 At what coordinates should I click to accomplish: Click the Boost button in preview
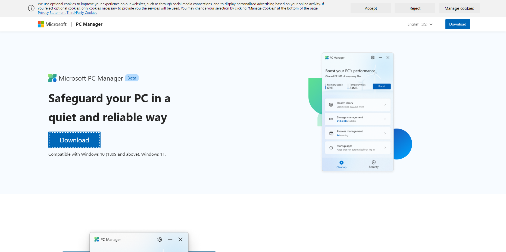coord(382,87)
